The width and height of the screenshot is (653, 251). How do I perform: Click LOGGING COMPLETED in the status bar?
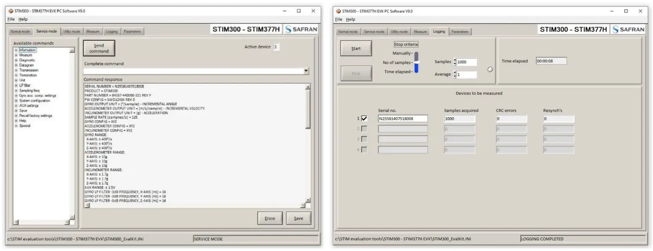click(x=543, y=239)
